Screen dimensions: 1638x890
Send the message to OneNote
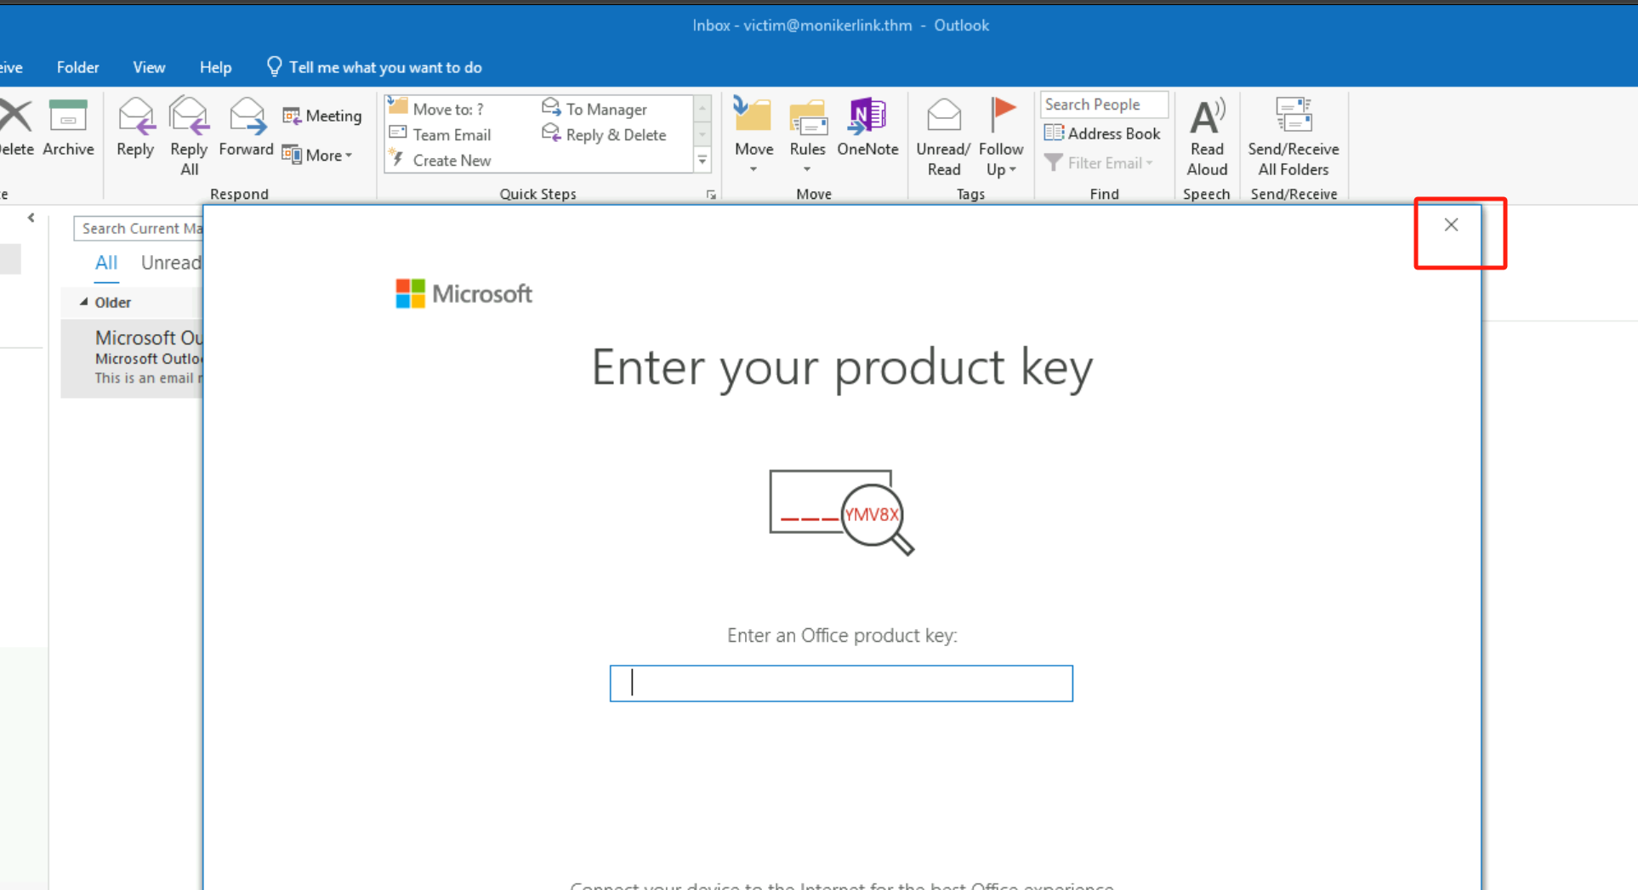click(x=867, y=128)
